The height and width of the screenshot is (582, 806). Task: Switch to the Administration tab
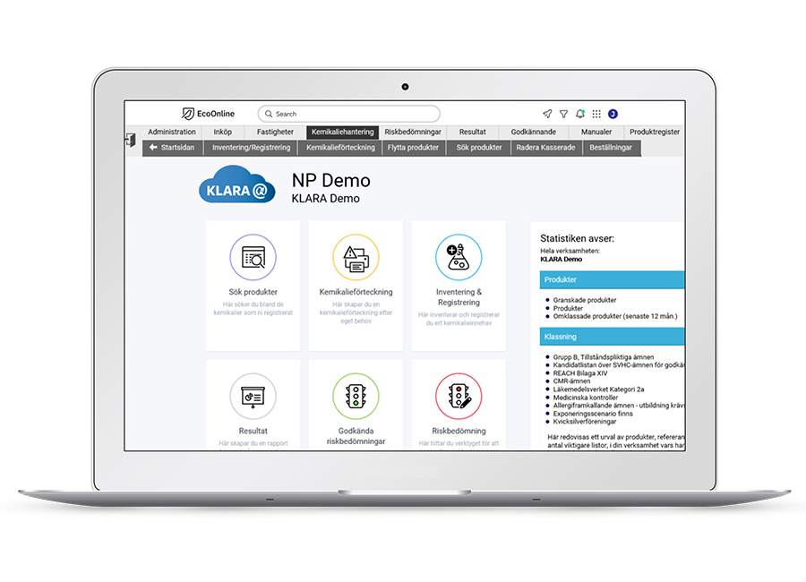pyautogui.click(x=171, y=132)
